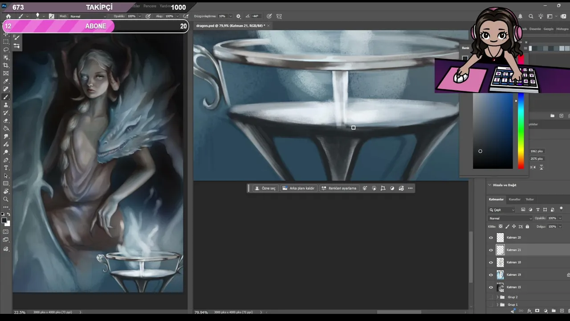
Task: Switch to the Yollar tab
Action: point(529,199)
